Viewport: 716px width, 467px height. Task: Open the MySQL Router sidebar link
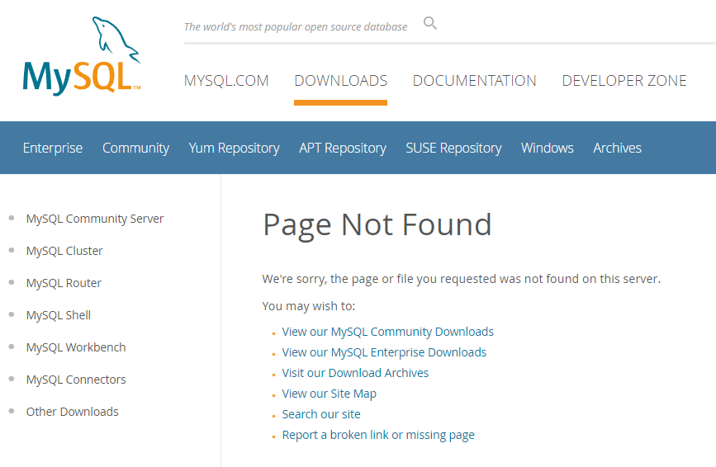point(64,283)
